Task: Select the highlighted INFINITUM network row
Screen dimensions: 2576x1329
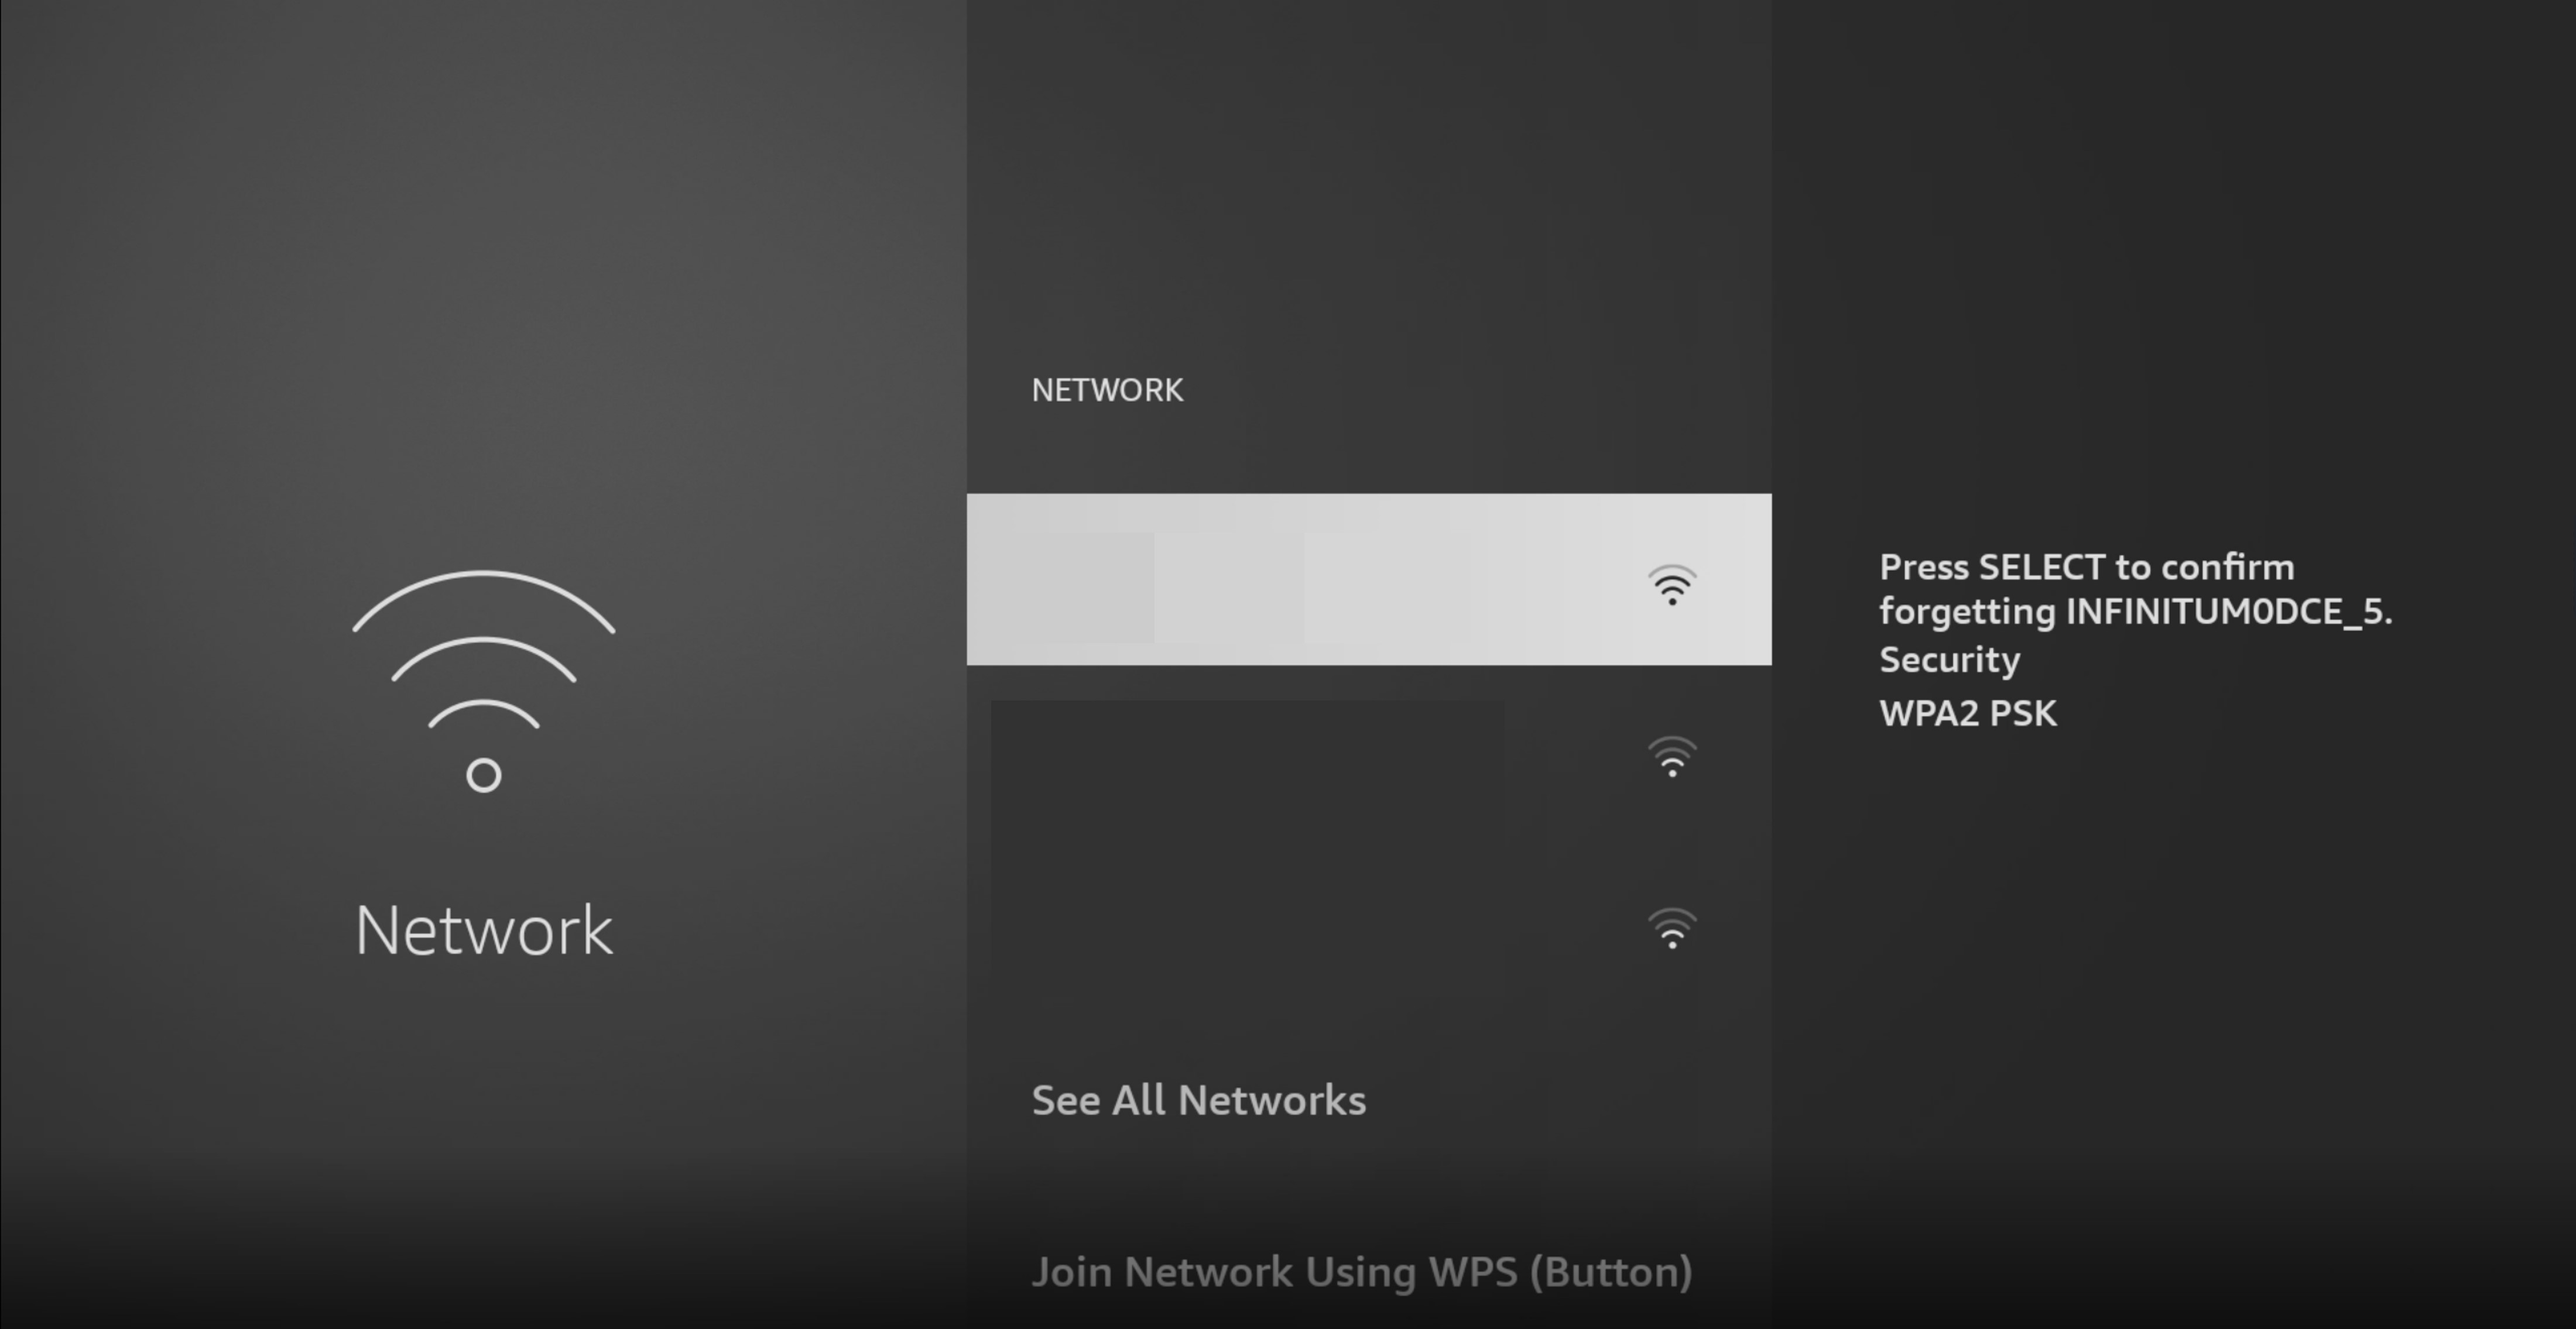Action: click(x=1369, y=579)
